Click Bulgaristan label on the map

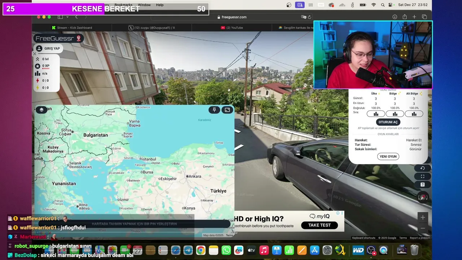96,135
